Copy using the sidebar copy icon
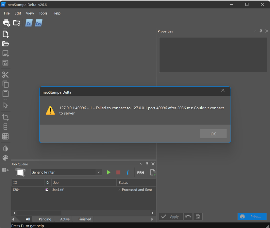Image resolution: width=270 pixels, height=228 pixels. [6, 84]
